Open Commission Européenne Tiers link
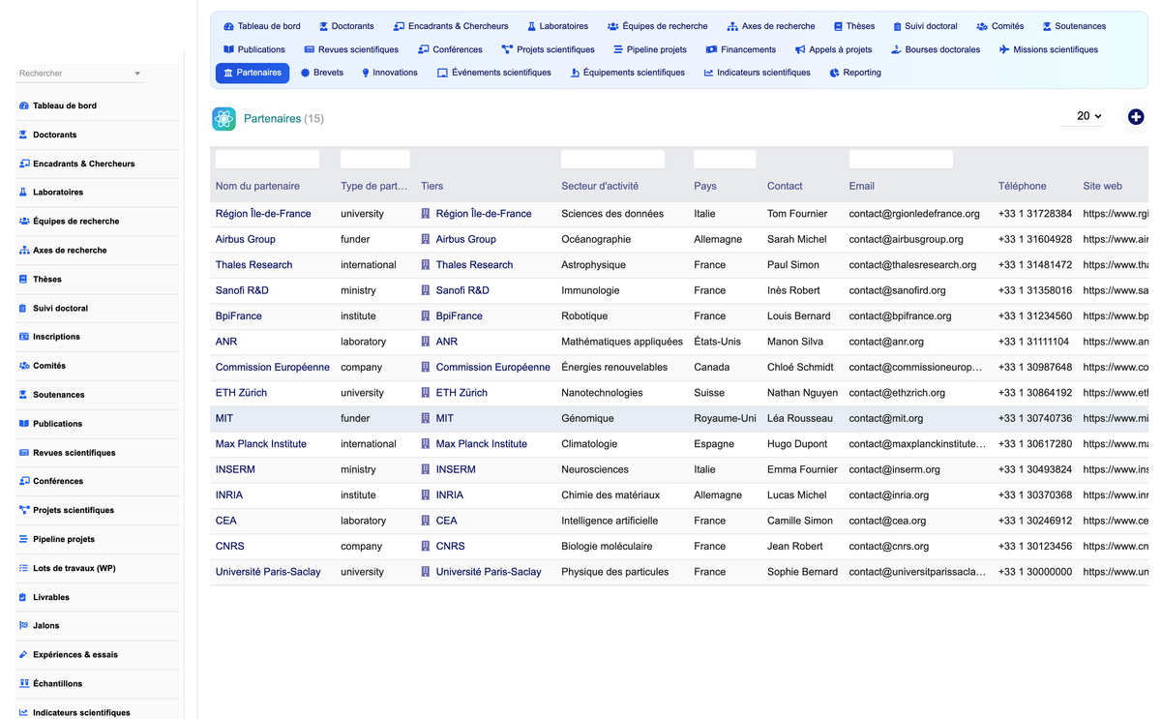1161x719 pixels. click(x=492, y=368)
